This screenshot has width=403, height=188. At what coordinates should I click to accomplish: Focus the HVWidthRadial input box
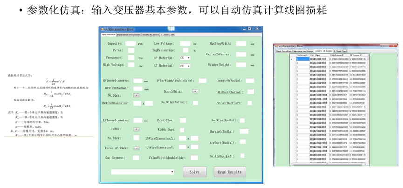tap(138, 88)
